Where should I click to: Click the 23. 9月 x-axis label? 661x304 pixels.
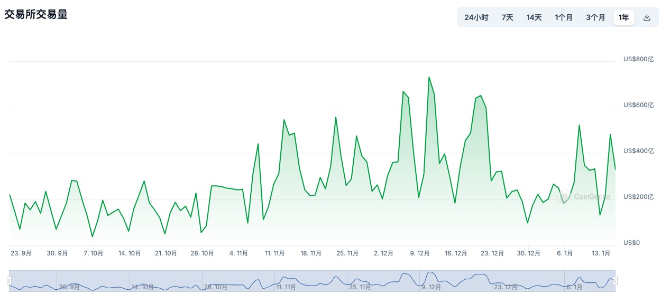pyautogui.click(x=21, y=253)
